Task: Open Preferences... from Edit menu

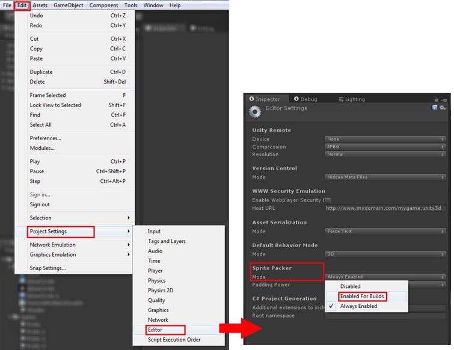Action: (75, 138)
